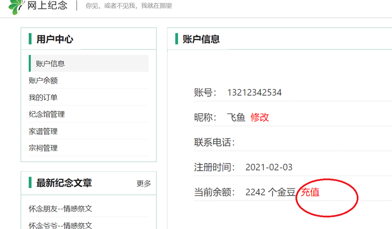Open 家谱管理 in the user center
The height and width of the screenshot is (229, 392).
[43, 131]
